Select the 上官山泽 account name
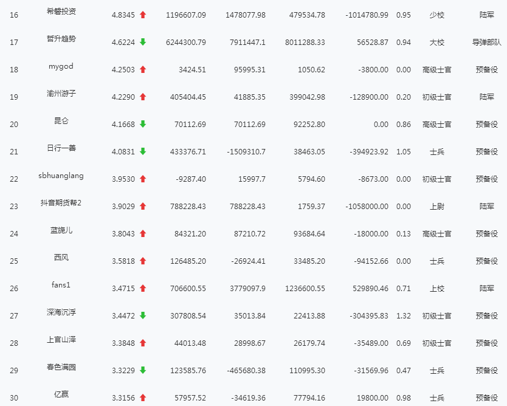The height and width of the screenshot is (406, 507). [x=61, y=340]
